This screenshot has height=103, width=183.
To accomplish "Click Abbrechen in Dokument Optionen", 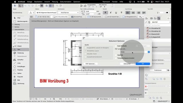I will tap(127, 64).
